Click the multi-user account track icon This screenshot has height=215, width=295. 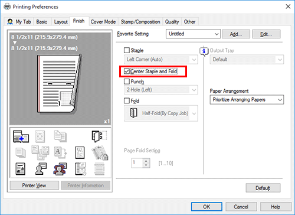pyautogui.click(x=60, y=169)
